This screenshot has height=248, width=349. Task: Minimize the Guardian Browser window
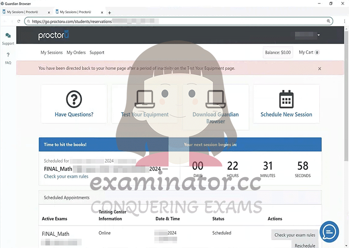(x=319, y=3)
